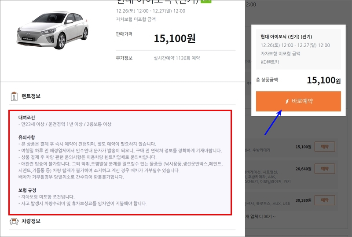
Task: Click the 자차보험 미포함 조건입니다 line
Action: tap(47, 197)
